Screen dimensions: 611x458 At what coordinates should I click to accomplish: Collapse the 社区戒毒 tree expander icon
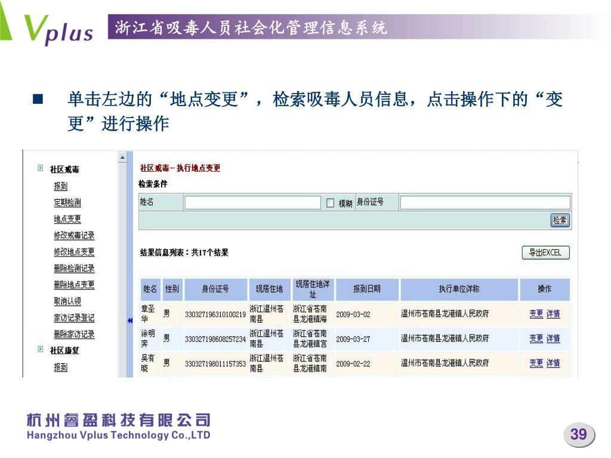pyautogui.click(x=40, y=168)
